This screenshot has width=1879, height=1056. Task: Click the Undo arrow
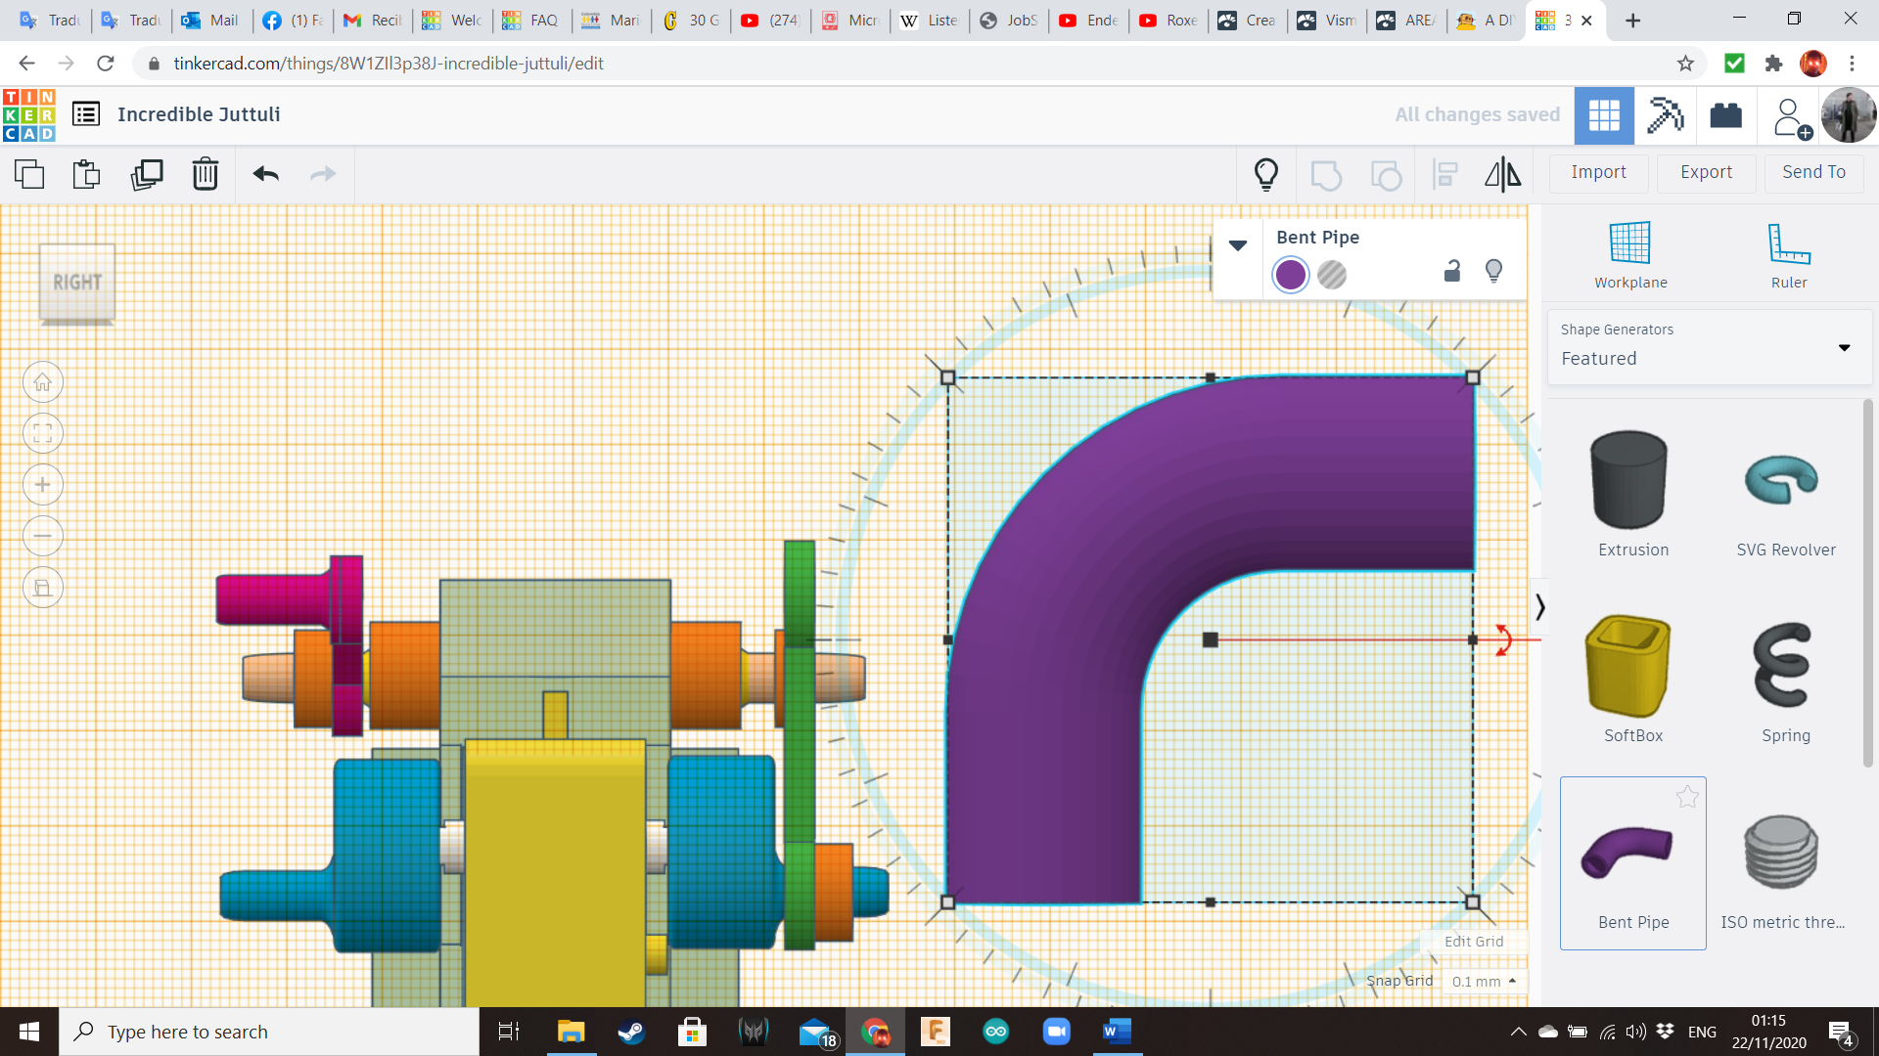click(265, 174)
